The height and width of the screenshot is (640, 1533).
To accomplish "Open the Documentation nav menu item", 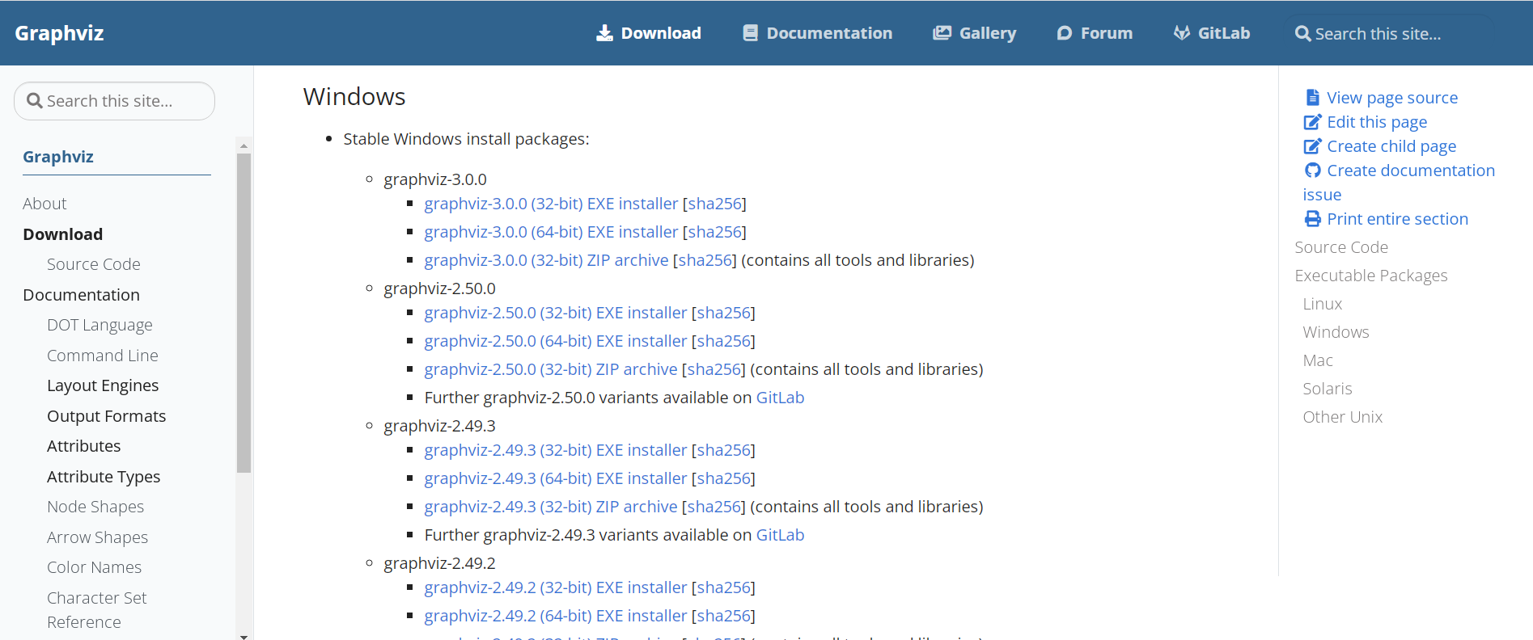I will pyautogui.click(x=818, y=33).
